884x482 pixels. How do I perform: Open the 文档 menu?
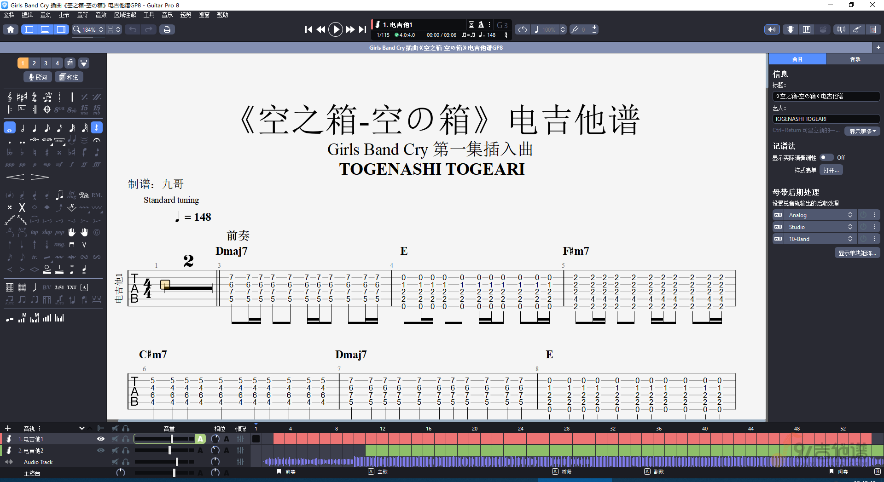click(x=9, y=15)
